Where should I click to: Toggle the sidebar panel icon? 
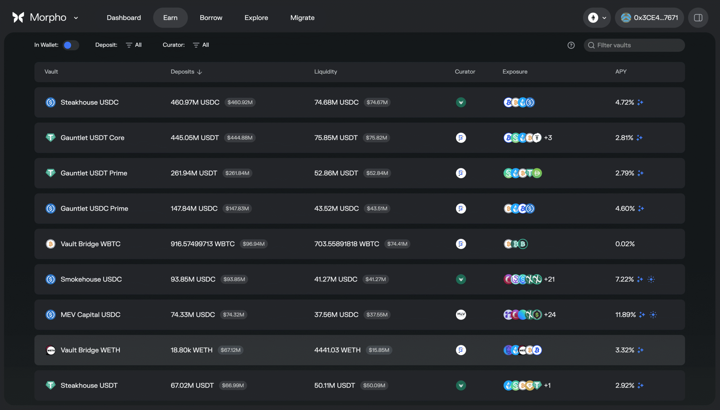pyautogui.click(x=698, y=18)
